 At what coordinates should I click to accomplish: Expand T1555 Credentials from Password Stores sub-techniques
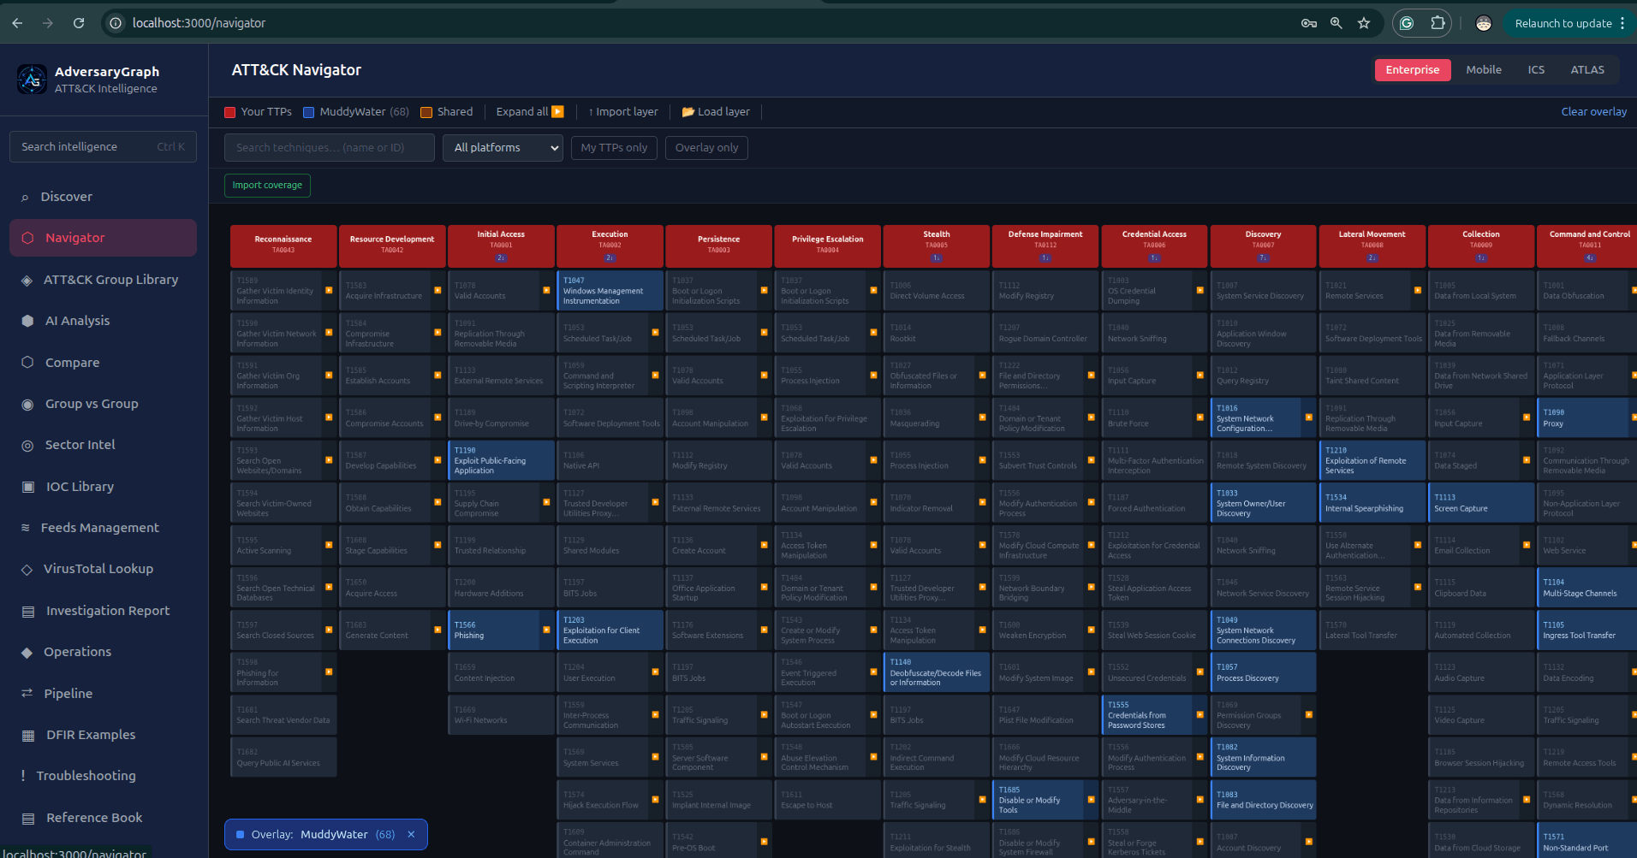coord(1200,715)
